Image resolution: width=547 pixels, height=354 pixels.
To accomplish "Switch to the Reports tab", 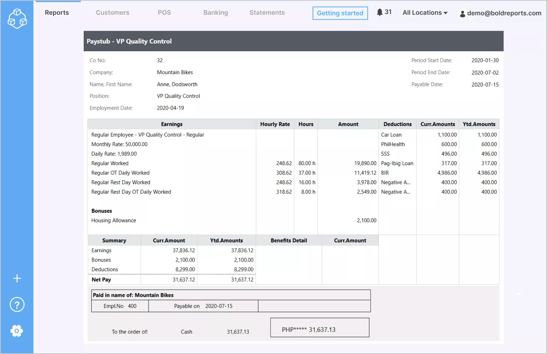I will 57,13.
